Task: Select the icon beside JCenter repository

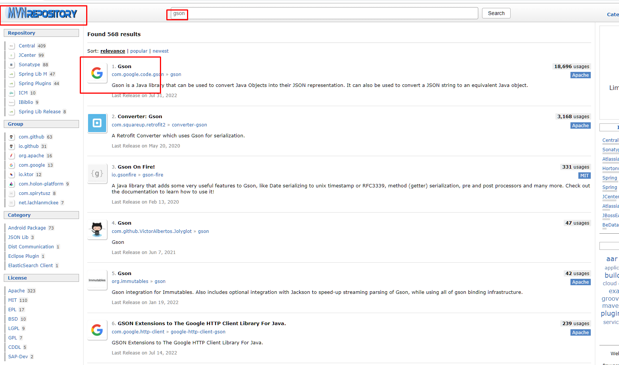Action: click(x=12, y=55)
